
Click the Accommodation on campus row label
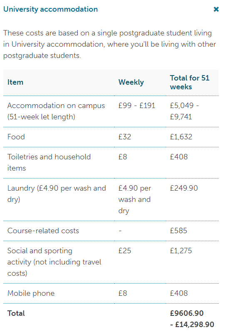[56, 111]
